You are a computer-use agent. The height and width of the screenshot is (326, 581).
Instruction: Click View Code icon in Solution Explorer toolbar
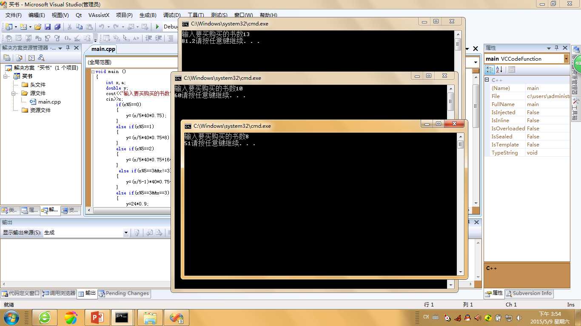pyautogui.click(x=31, y=58)
